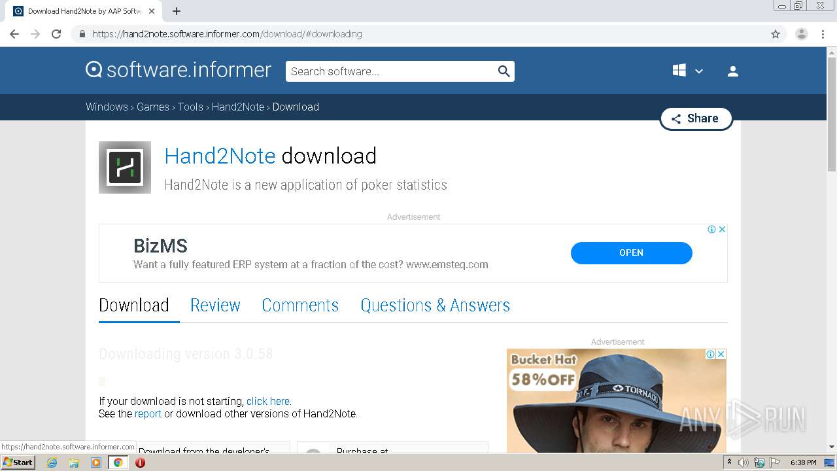Show hidden system tray icons
The height and width of the screenshot is (471, 837).
pyautogui.click(x=729, y=462)
